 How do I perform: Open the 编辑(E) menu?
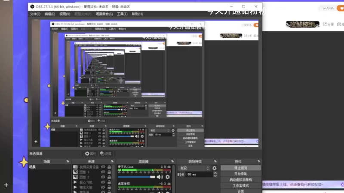coord(50,14)
